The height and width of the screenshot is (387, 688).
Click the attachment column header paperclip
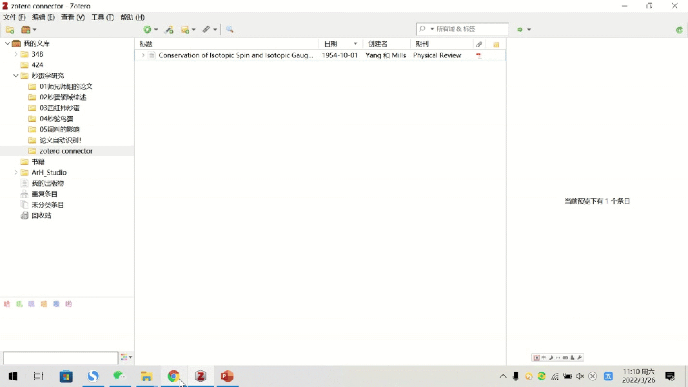pyautogui.click(x=478, y=45)
